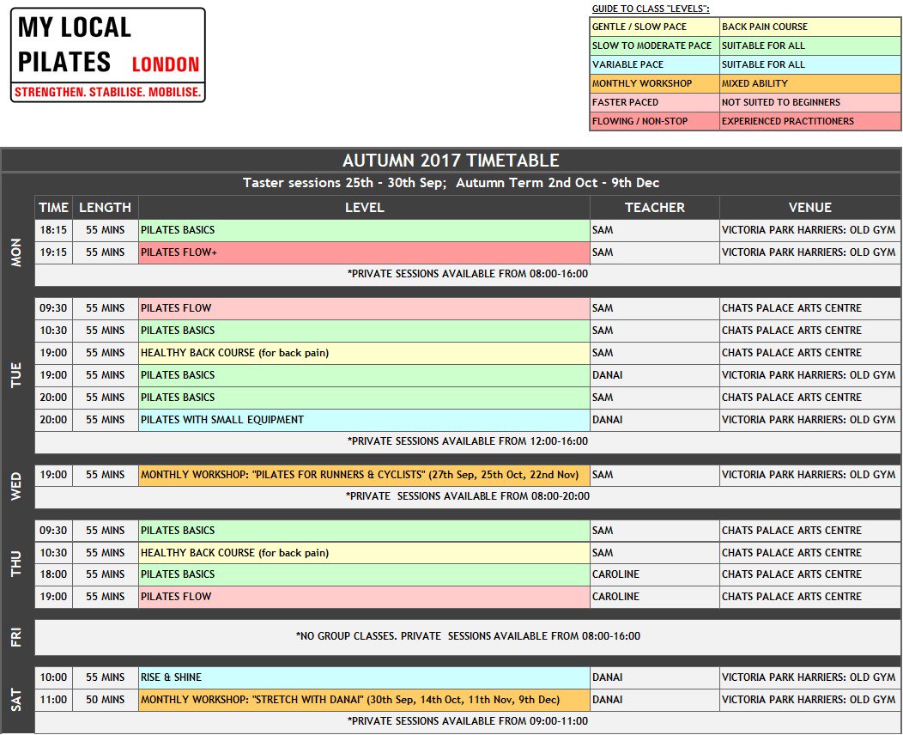Image resolution: width=903 pixels, height=735 pixels.
Task: Click the 10:30 time cell on Tuesday
Action: pyautogui.click(x=53, y=331)
